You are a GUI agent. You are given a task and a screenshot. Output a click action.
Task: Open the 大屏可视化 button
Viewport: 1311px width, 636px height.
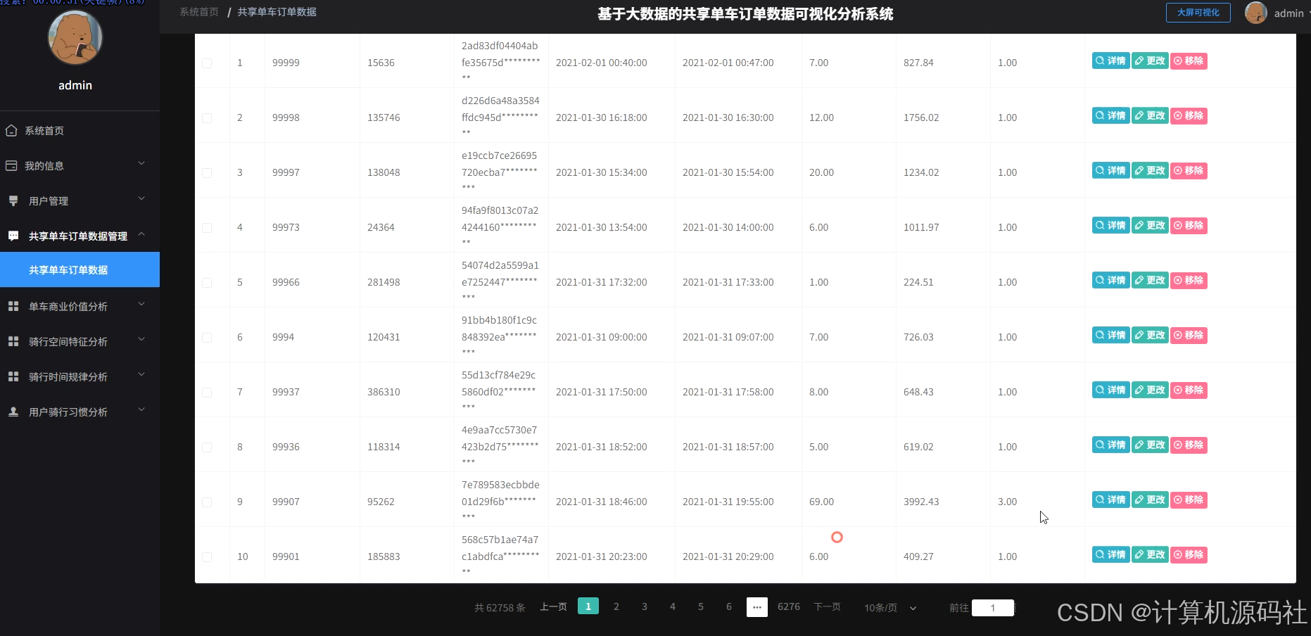tap(1198, 13)
